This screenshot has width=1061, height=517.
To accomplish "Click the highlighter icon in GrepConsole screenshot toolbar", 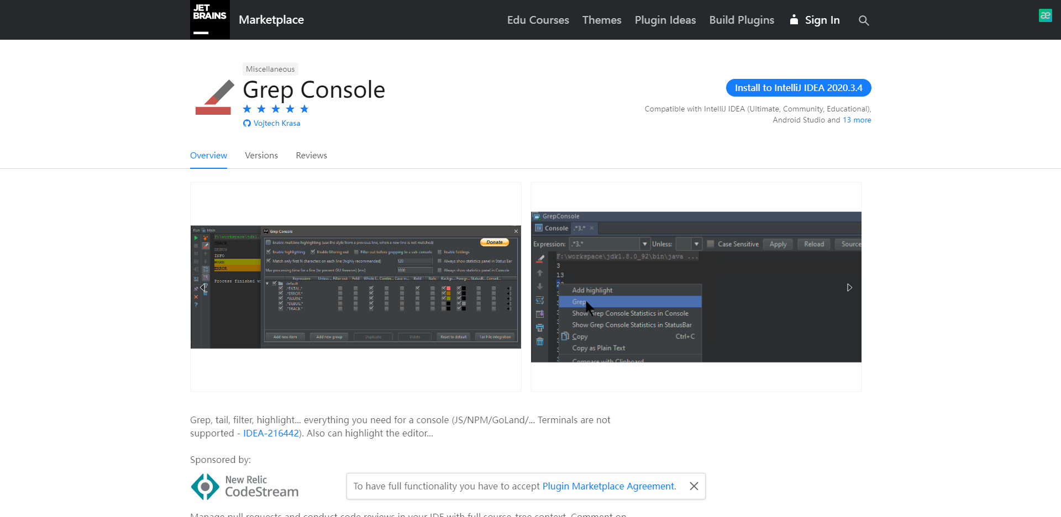I will 540,259.
